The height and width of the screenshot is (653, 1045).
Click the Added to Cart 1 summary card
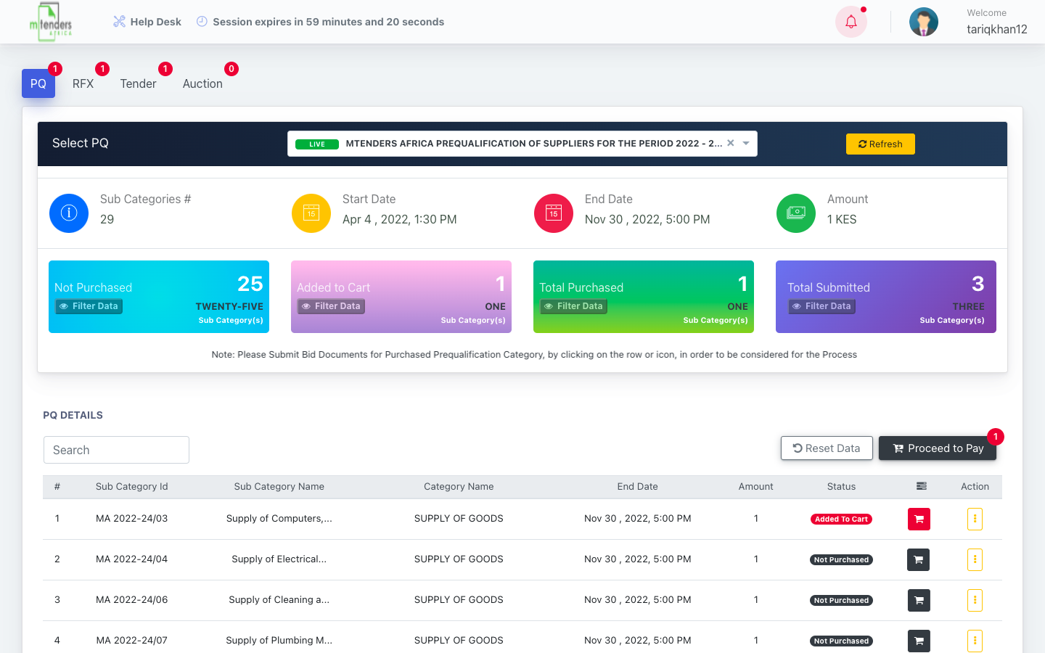pos(401,297)
